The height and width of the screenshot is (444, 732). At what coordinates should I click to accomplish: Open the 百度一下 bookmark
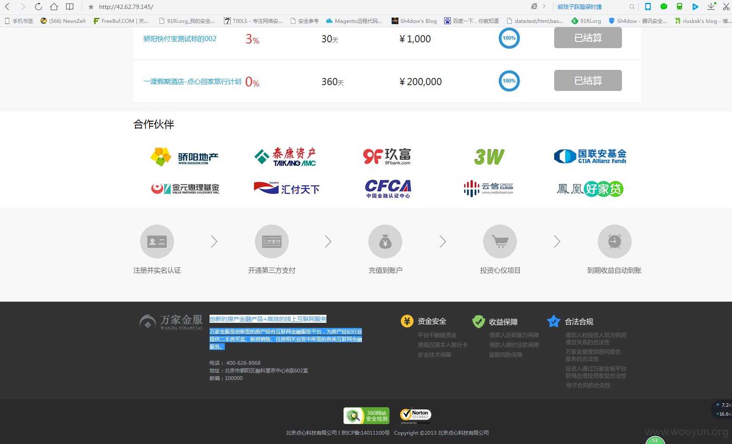click(x=471, y=21)
